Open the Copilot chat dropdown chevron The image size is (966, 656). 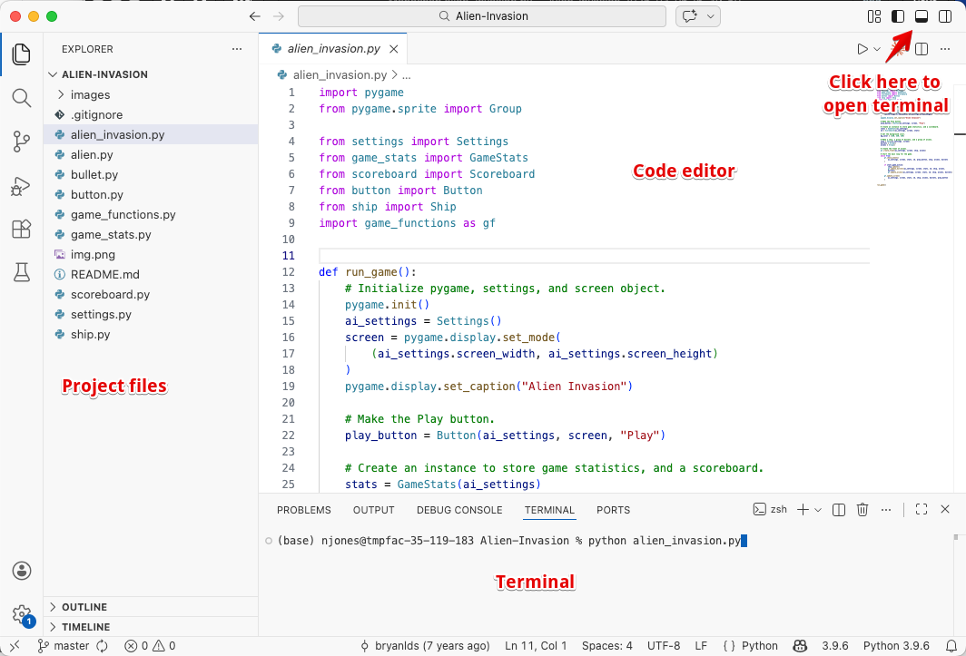[x=710, y=16]
